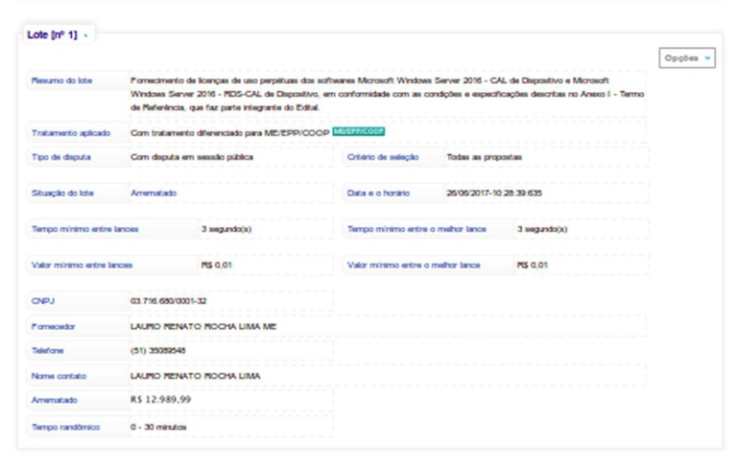
Task: Select the Lote [nº 1] header title
Action: pos(52,35)
